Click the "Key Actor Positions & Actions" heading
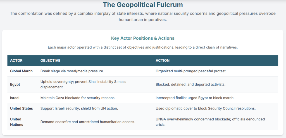This screenshot has height=138, width=286. pos(143,38)
